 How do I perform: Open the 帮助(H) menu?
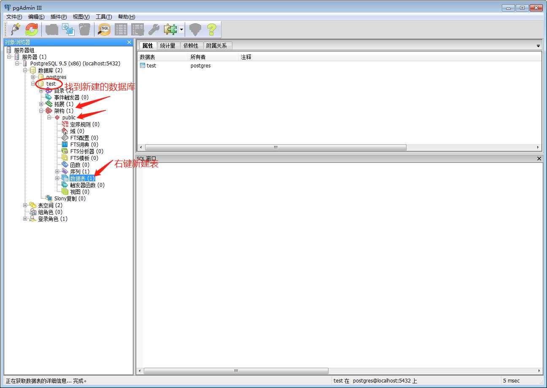click(127, 16)
